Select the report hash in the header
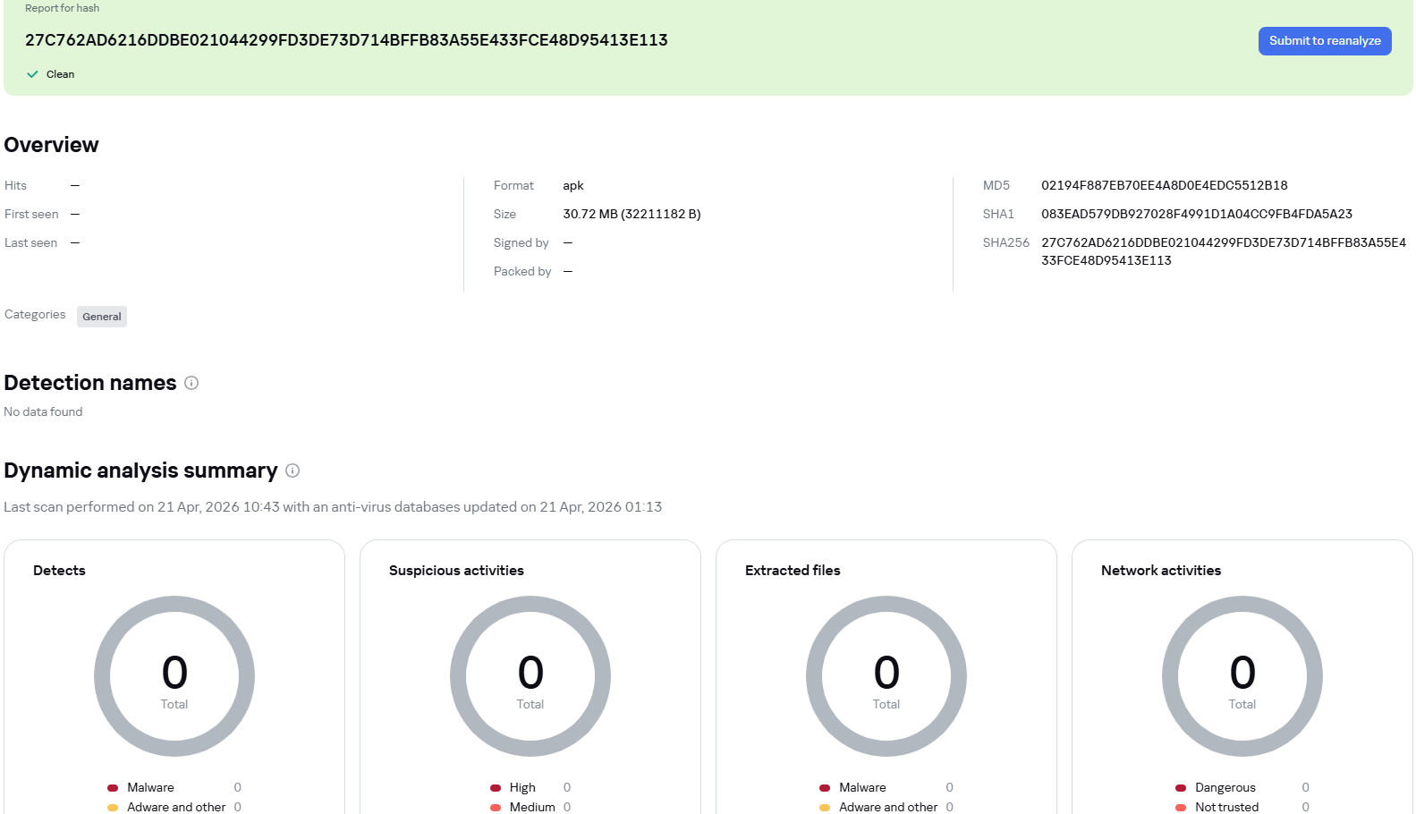Viewport: 1416px width, 814px height. coord(346,40)
